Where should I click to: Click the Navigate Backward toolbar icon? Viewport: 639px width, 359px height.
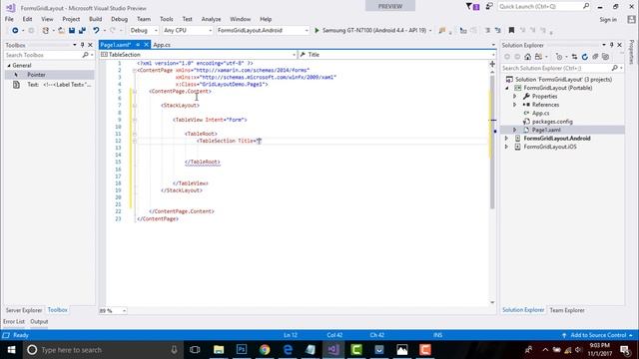(15, 31)
